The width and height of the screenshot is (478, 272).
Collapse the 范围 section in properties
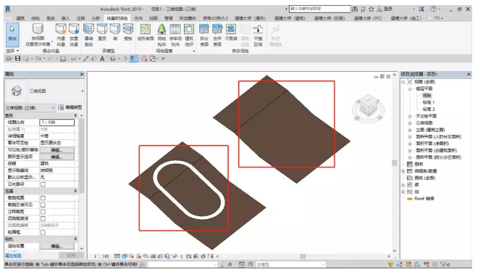click(75, 191)
